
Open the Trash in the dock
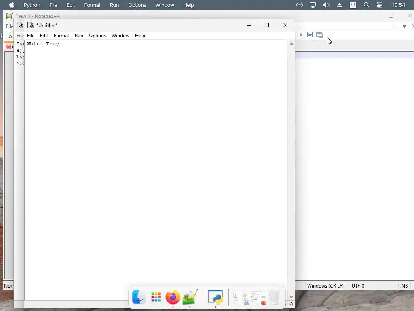275,297
